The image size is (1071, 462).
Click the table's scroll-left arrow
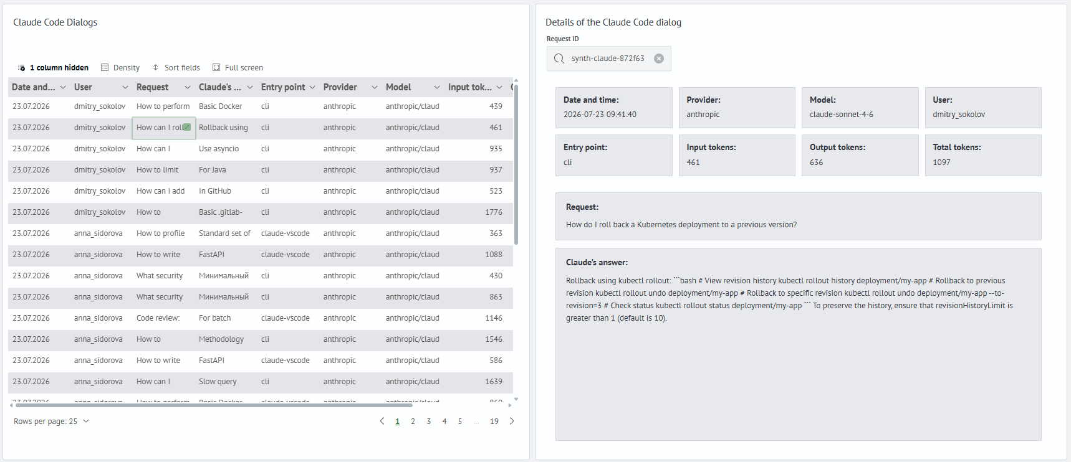coord(11,405)
